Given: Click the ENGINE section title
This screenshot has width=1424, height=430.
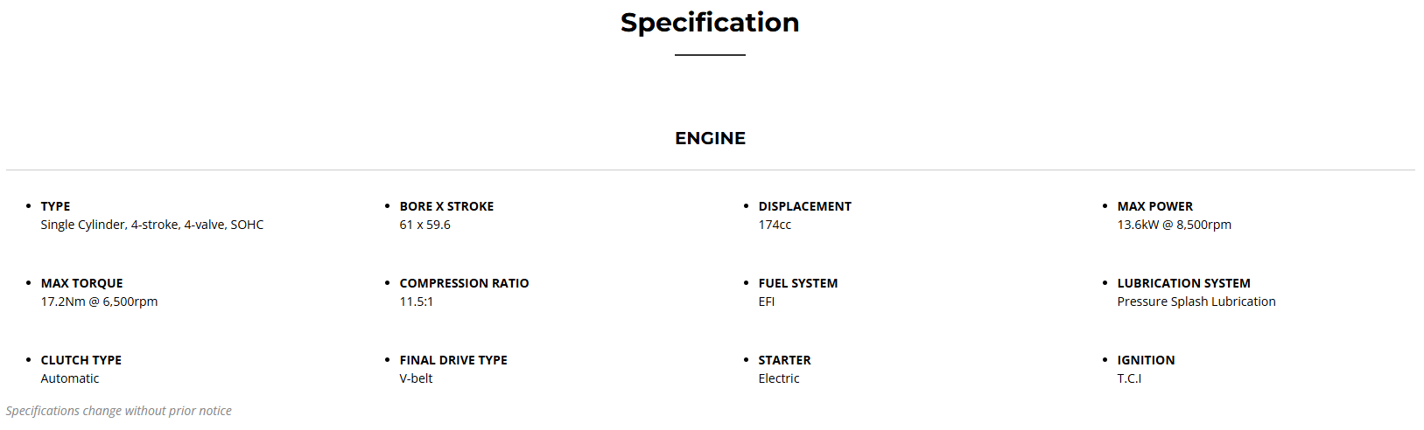Looking at the screenshot, I should (x=710, y=138).
